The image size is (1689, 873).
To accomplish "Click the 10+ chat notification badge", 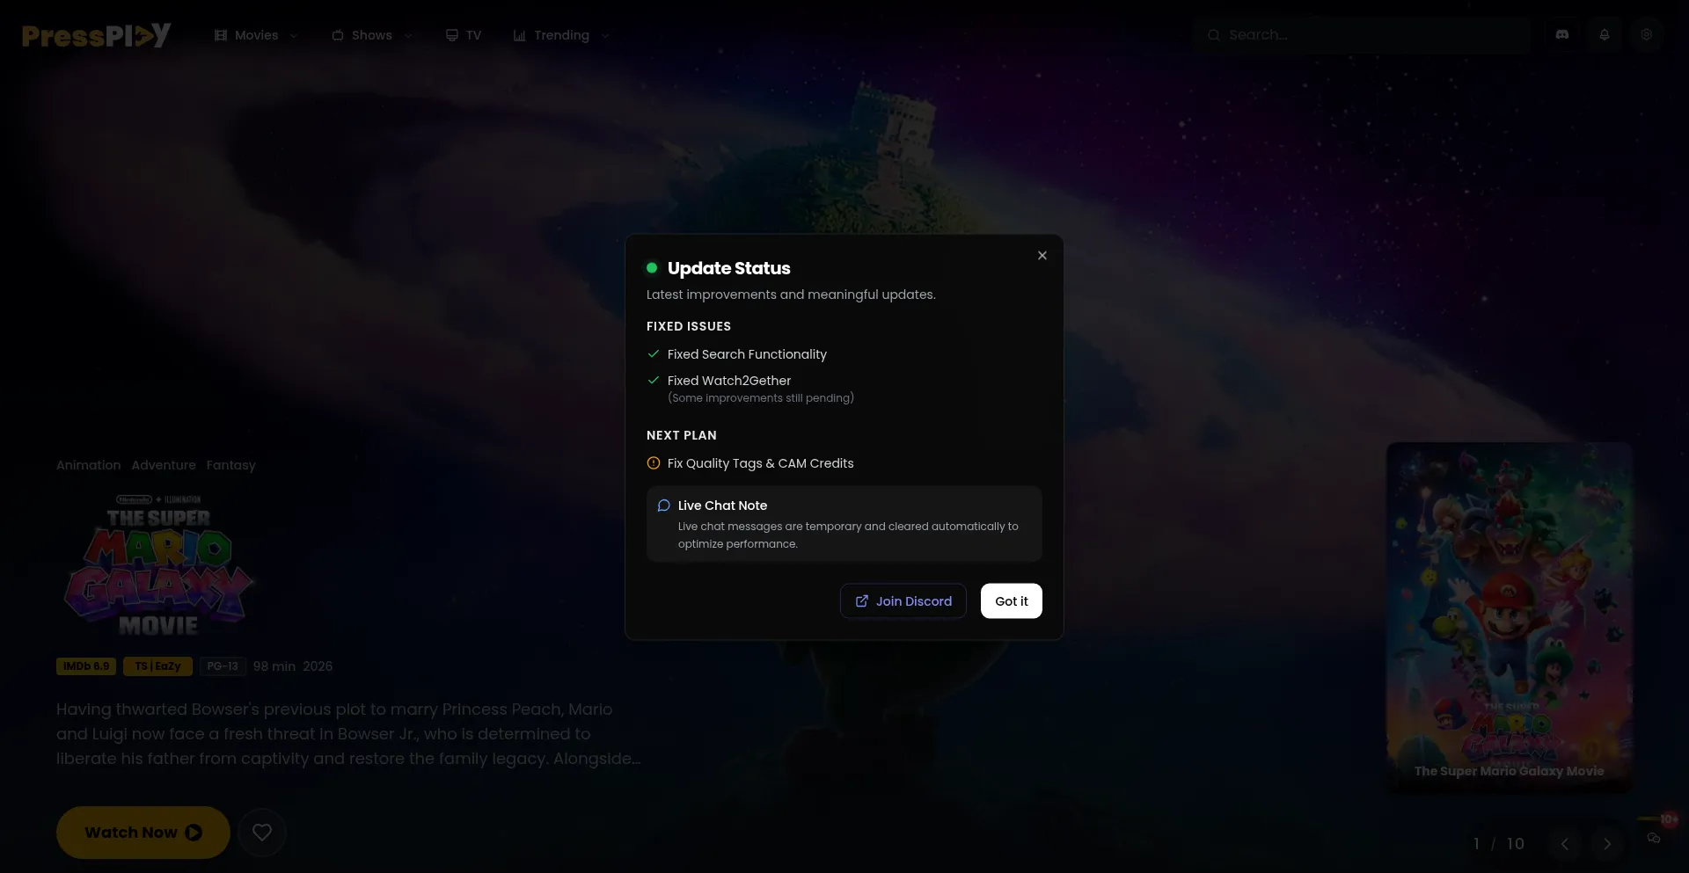I will (x=1669, y=819).
